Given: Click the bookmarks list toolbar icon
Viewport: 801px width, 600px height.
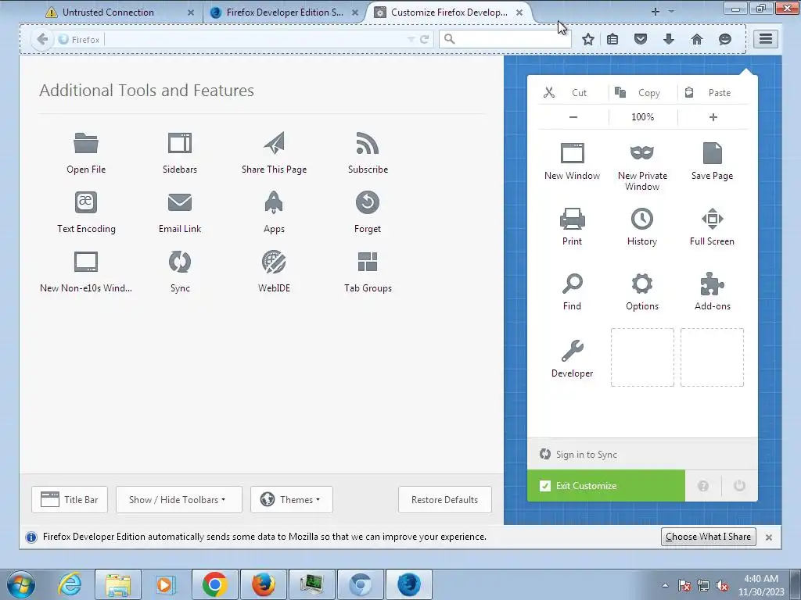Looking at the screenshot, I should click(x=612, y=39).
